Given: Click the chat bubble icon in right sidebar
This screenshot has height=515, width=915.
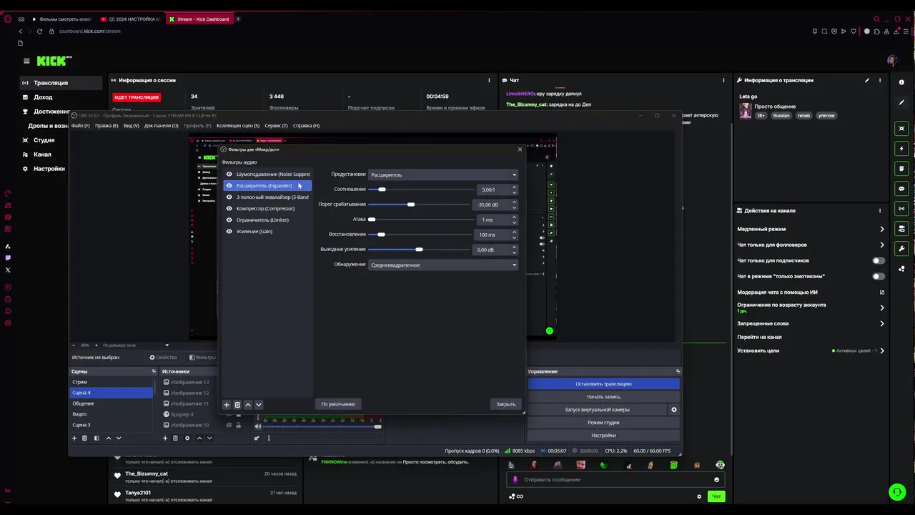Looking at the screenshot, I should coord(901,189).
